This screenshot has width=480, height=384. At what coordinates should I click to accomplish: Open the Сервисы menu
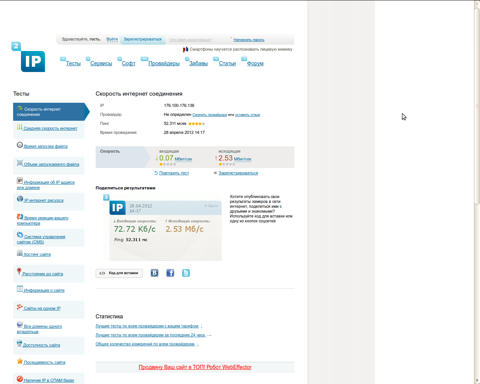click(101, 63)
